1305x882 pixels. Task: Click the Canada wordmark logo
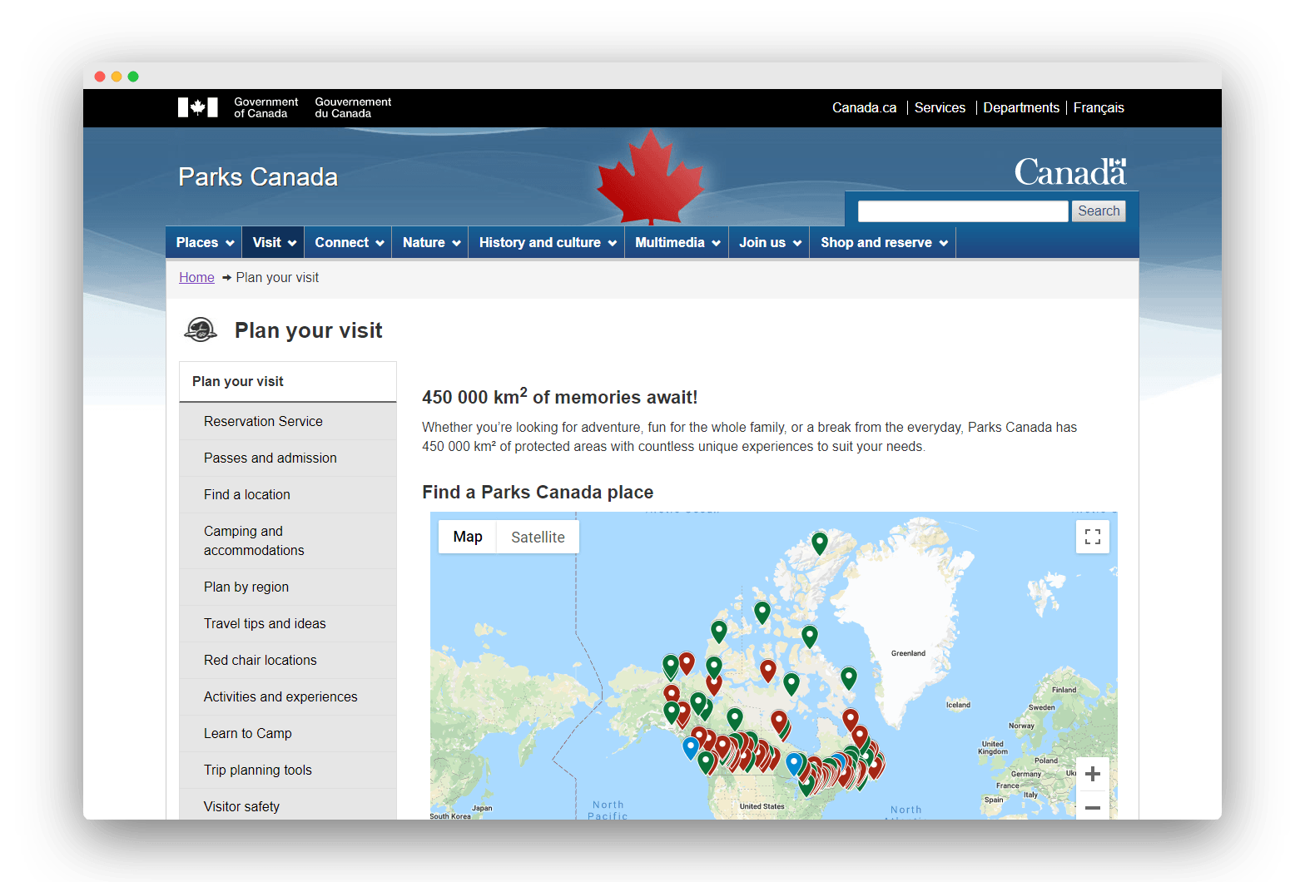point(1070,172)
